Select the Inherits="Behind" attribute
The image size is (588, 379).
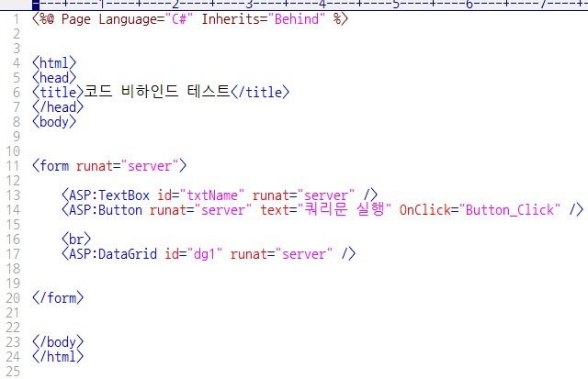[x=263, y=19]
